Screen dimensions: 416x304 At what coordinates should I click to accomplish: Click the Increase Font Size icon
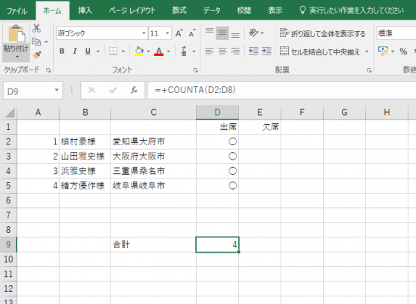point(179,33)
